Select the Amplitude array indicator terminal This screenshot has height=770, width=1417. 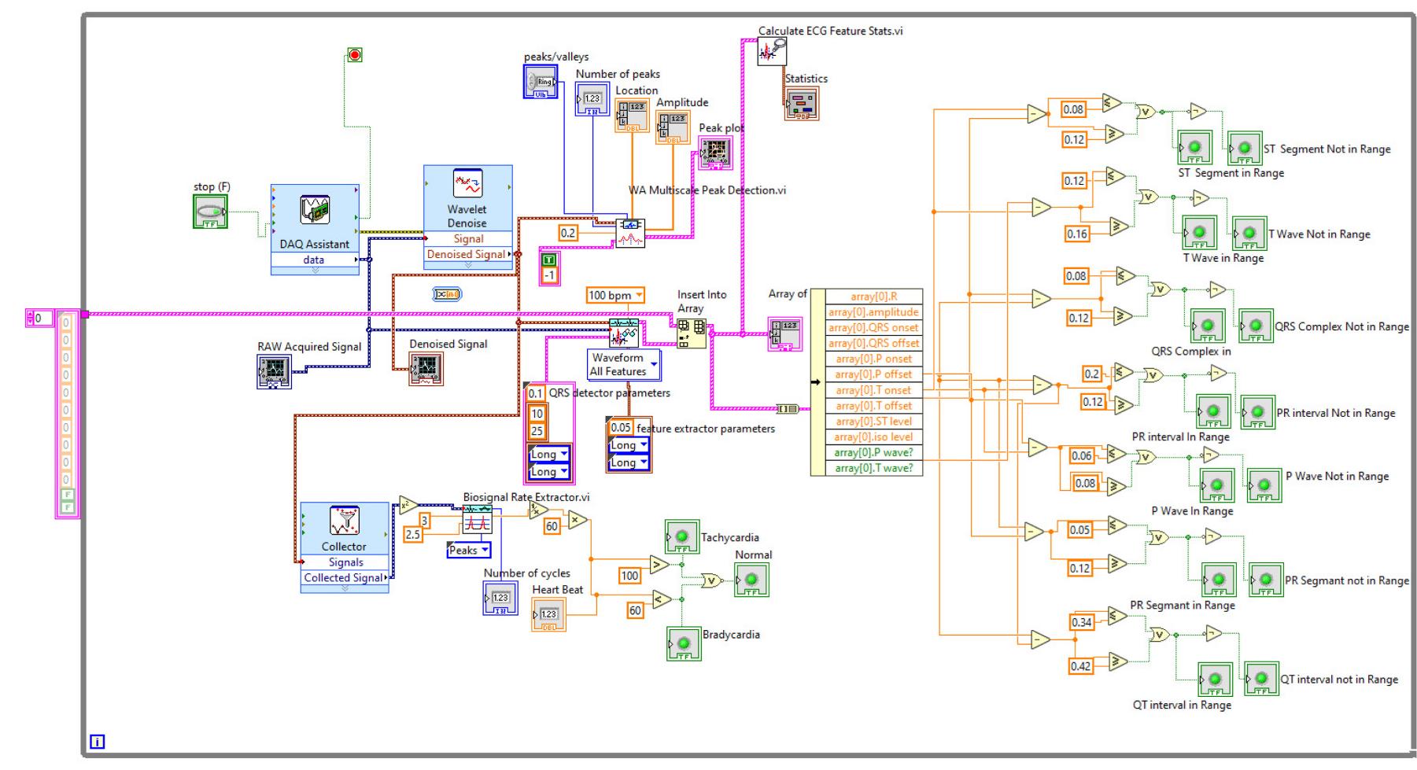(673, 127)
